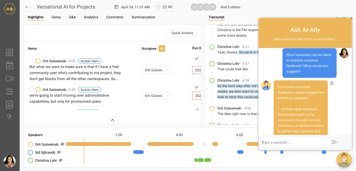
Task: Check the 4:03 action item checkbox
Action: tap(31, 61)
